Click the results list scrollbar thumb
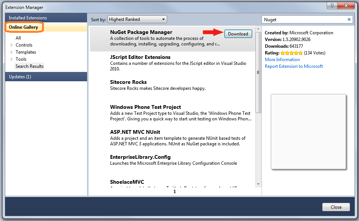 pyautogui.click(x=258, y=72)
